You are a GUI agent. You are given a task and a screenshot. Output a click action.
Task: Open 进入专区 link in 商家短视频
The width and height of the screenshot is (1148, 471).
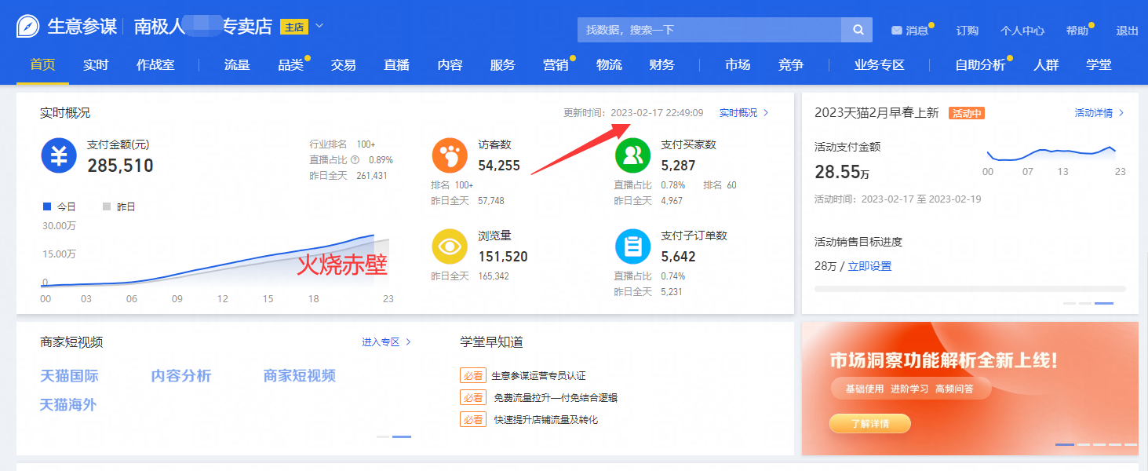(387, 342)
